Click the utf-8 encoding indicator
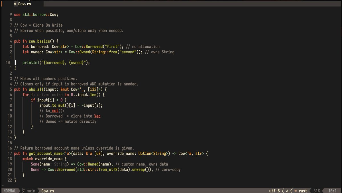This screenshot has width=342, height=193. [274, 191]
